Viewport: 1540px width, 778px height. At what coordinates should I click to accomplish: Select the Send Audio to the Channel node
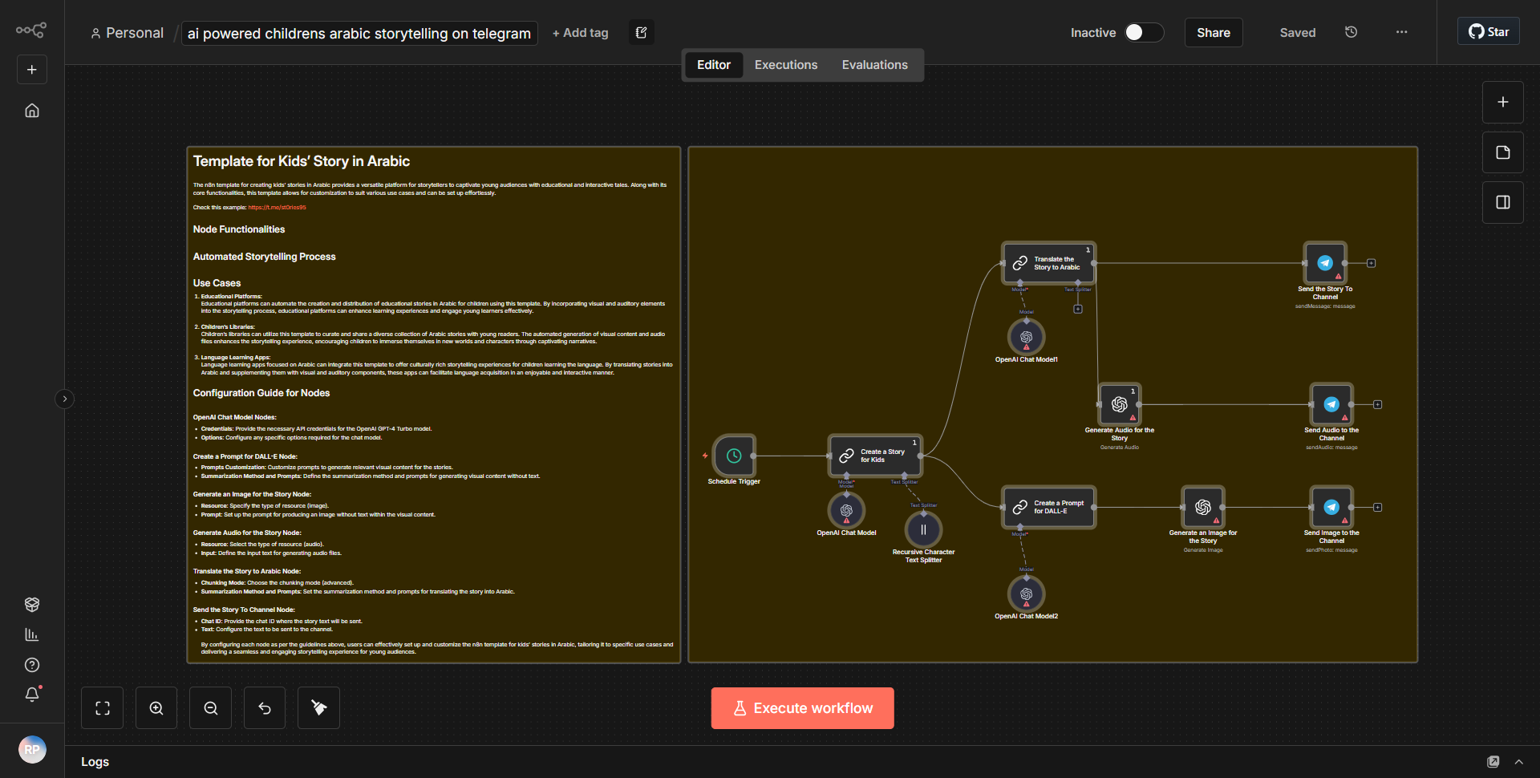pos(1331,404)
